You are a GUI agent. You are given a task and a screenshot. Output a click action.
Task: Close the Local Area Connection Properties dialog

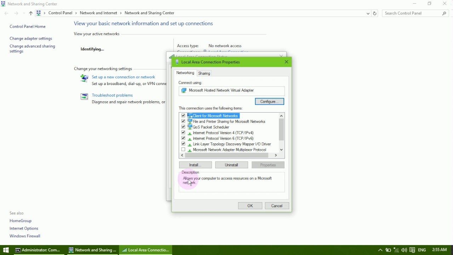coord(287,62)
